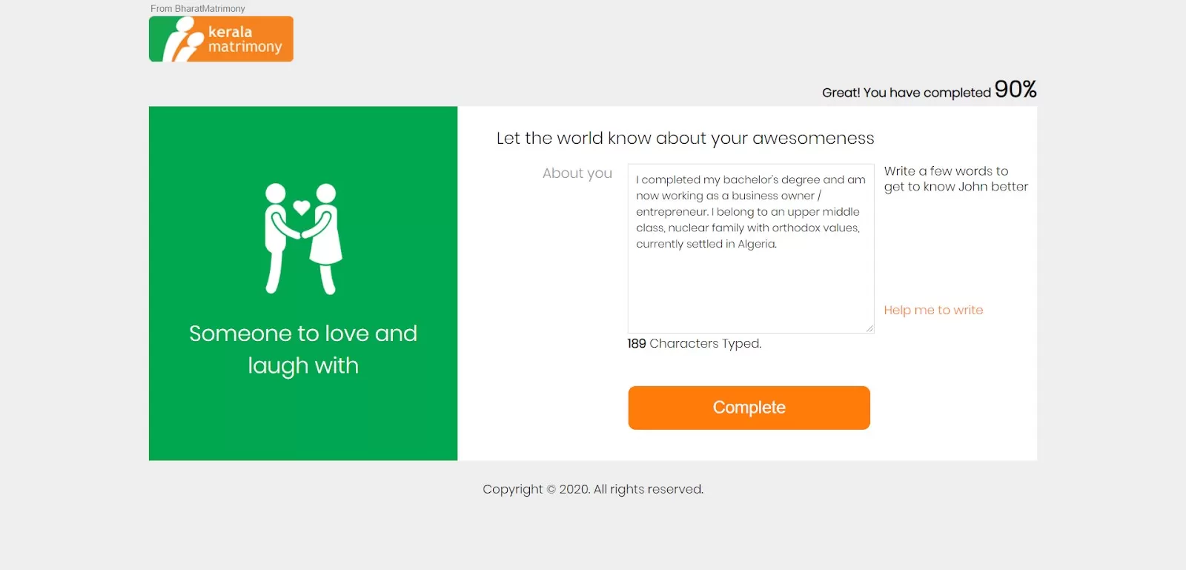Click 'Someone to love and laugh with' text
Viewport: 1186px width, 570px height.
click(x=303, y=349)
